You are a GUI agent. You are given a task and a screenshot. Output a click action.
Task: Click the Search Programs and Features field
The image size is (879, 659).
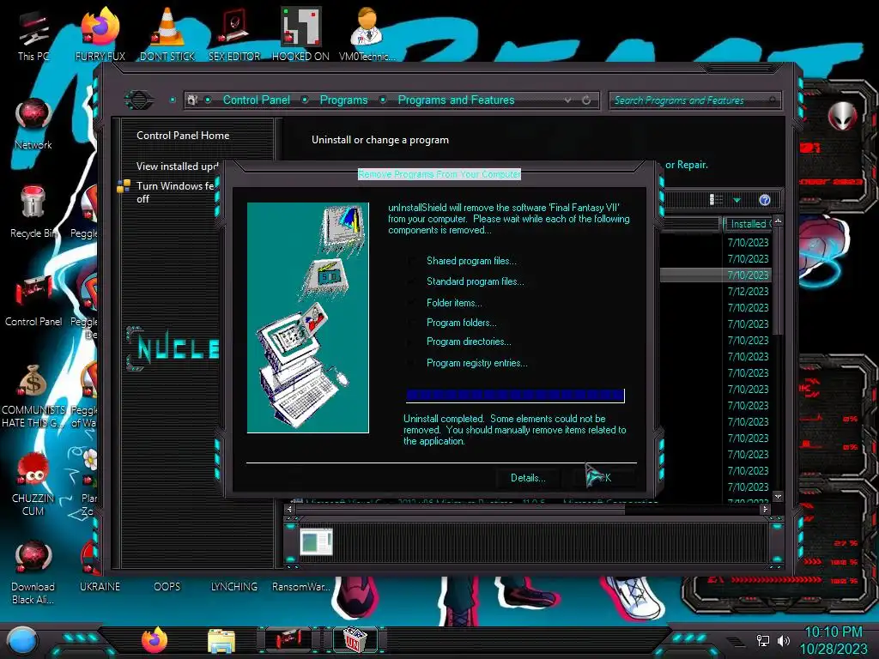tap(694, 100)
